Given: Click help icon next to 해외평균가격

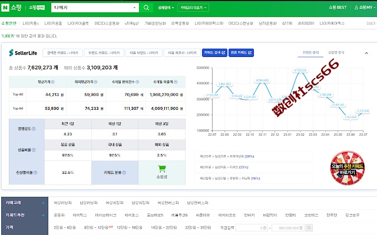Looking at the screenshot, I should pos(95,82).
